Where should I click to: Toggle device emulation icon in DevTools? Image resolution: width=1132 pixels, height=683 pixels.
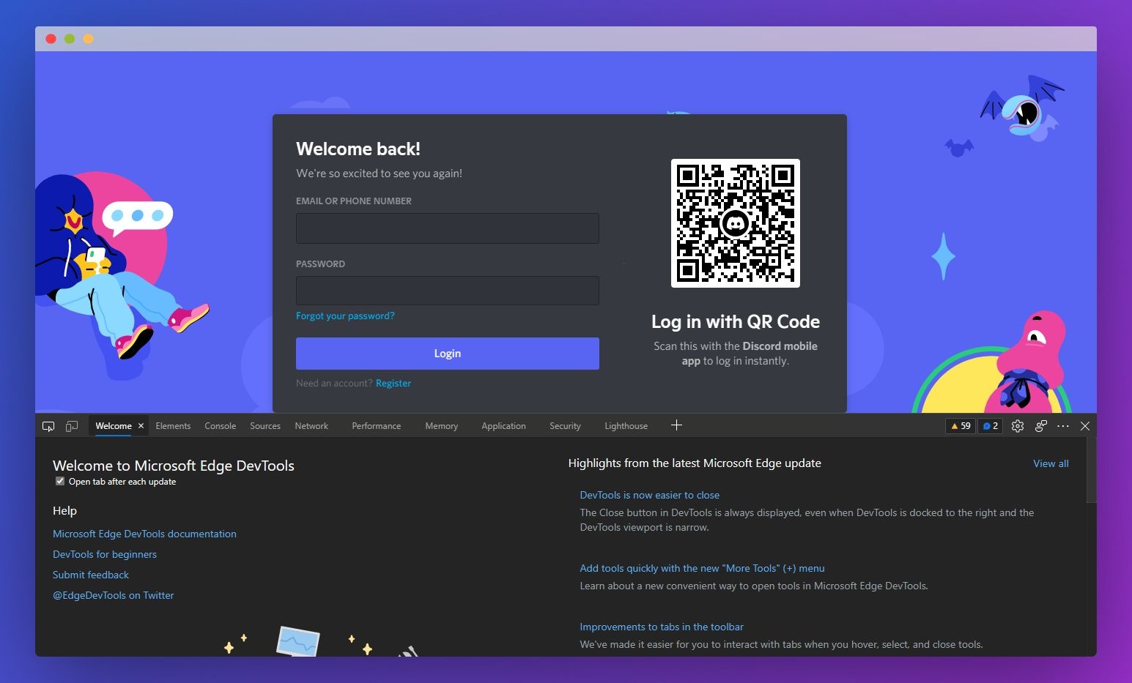tap(72, 426)
